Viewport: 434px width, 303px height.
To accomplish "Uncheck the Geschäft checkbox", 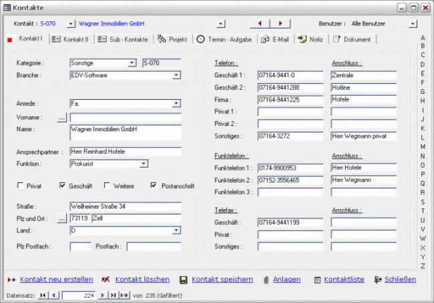I will 63,186.
